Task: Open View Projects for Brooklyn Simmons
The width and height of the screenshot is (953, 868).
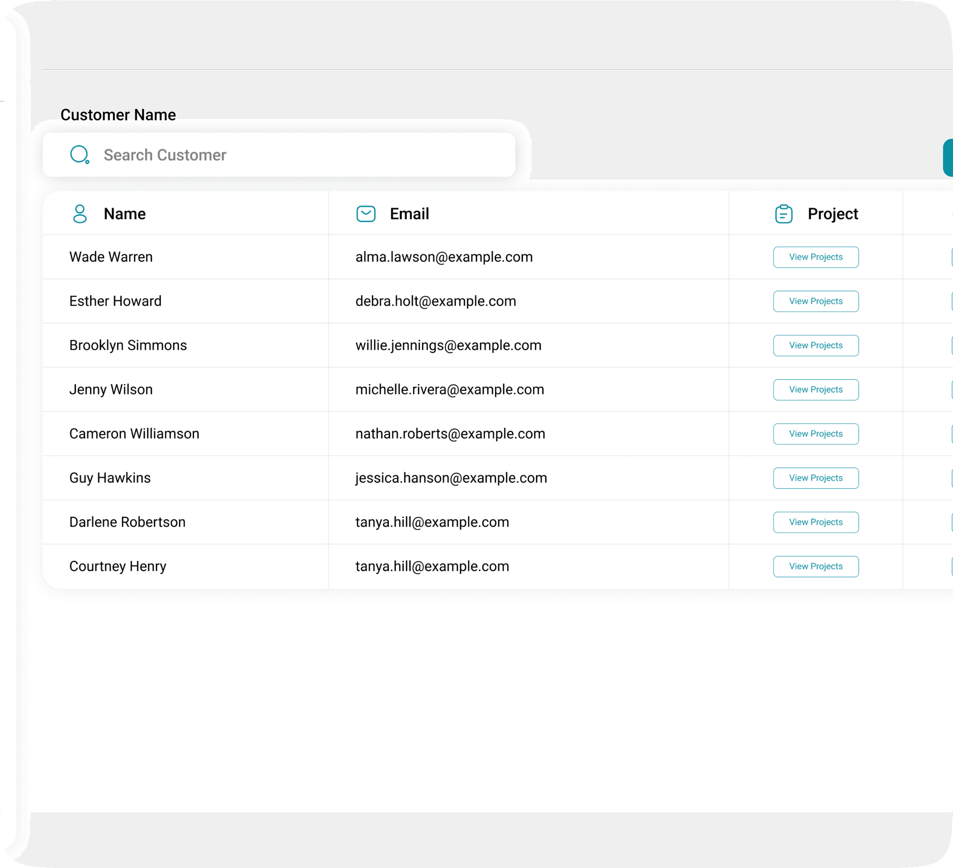Action: point(816,345)
